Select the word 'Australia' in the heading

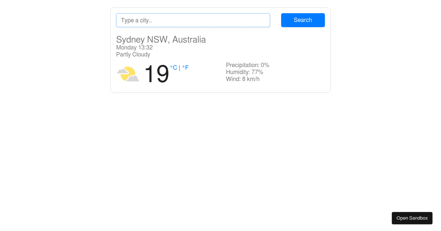pos(189,40)
